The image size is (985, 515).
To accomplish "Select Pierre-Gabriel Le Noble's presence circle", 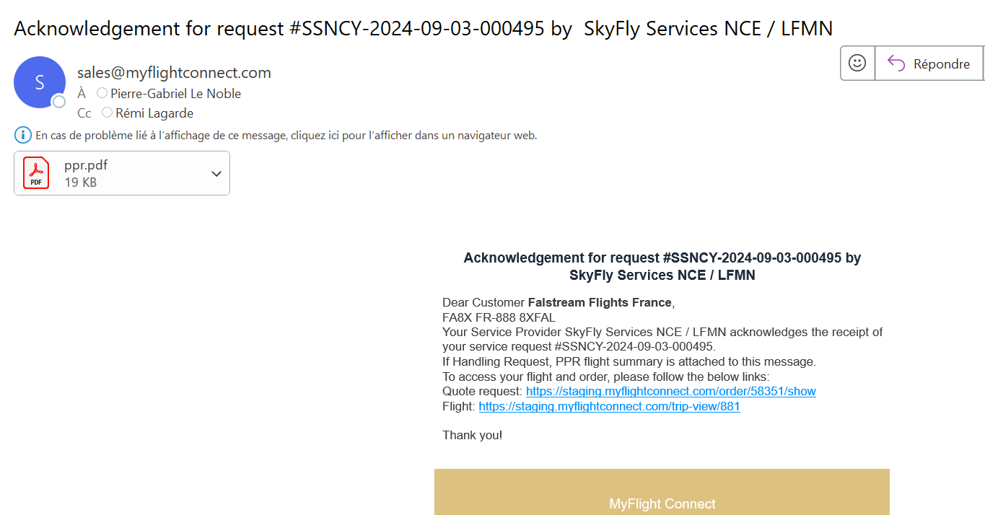I will (102, 93).
